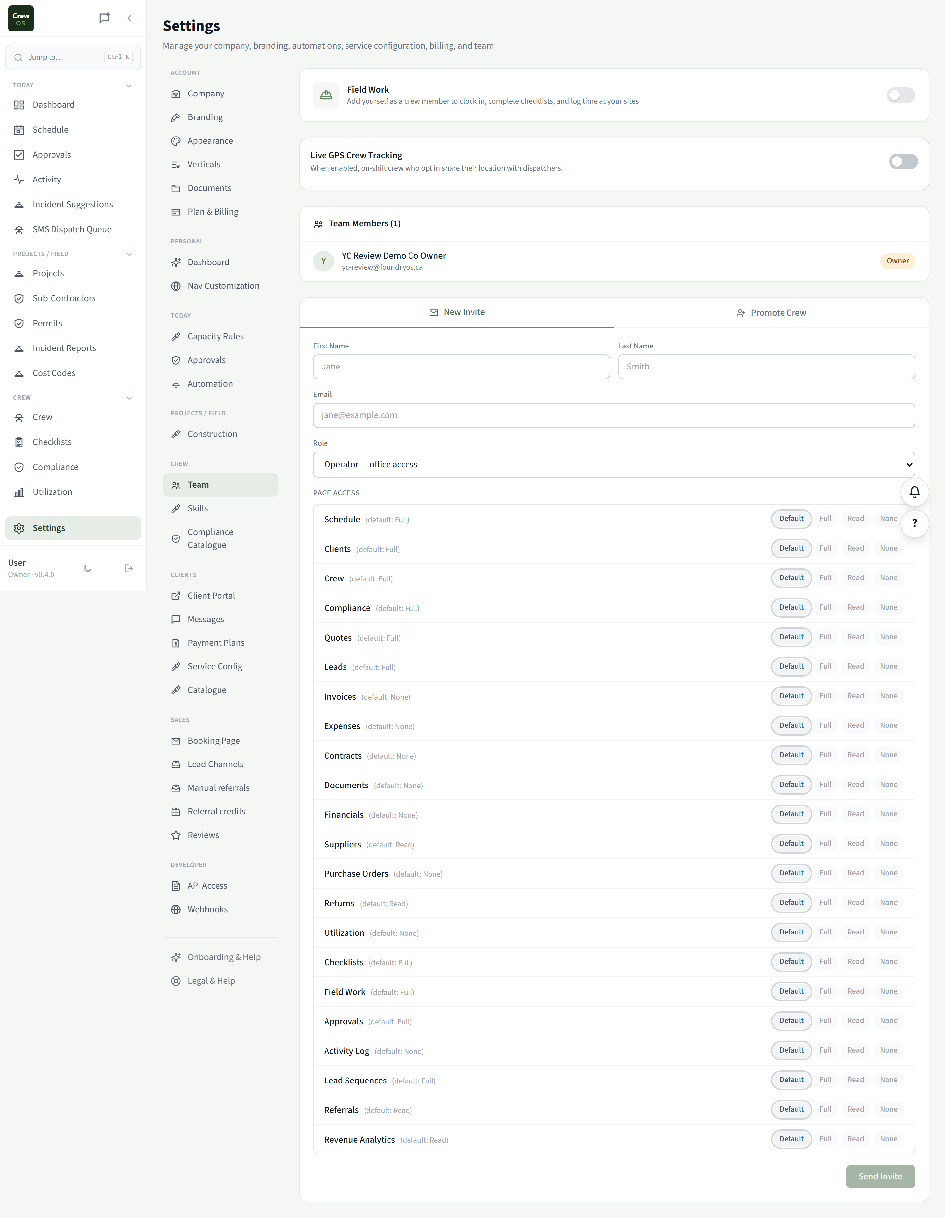The image size is (945, 1218).
Task: Switch to the New Invite tab
Action: tap(457, 313)
